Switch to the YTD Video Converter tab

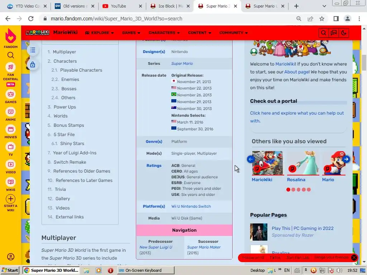(x=27, y=6)
